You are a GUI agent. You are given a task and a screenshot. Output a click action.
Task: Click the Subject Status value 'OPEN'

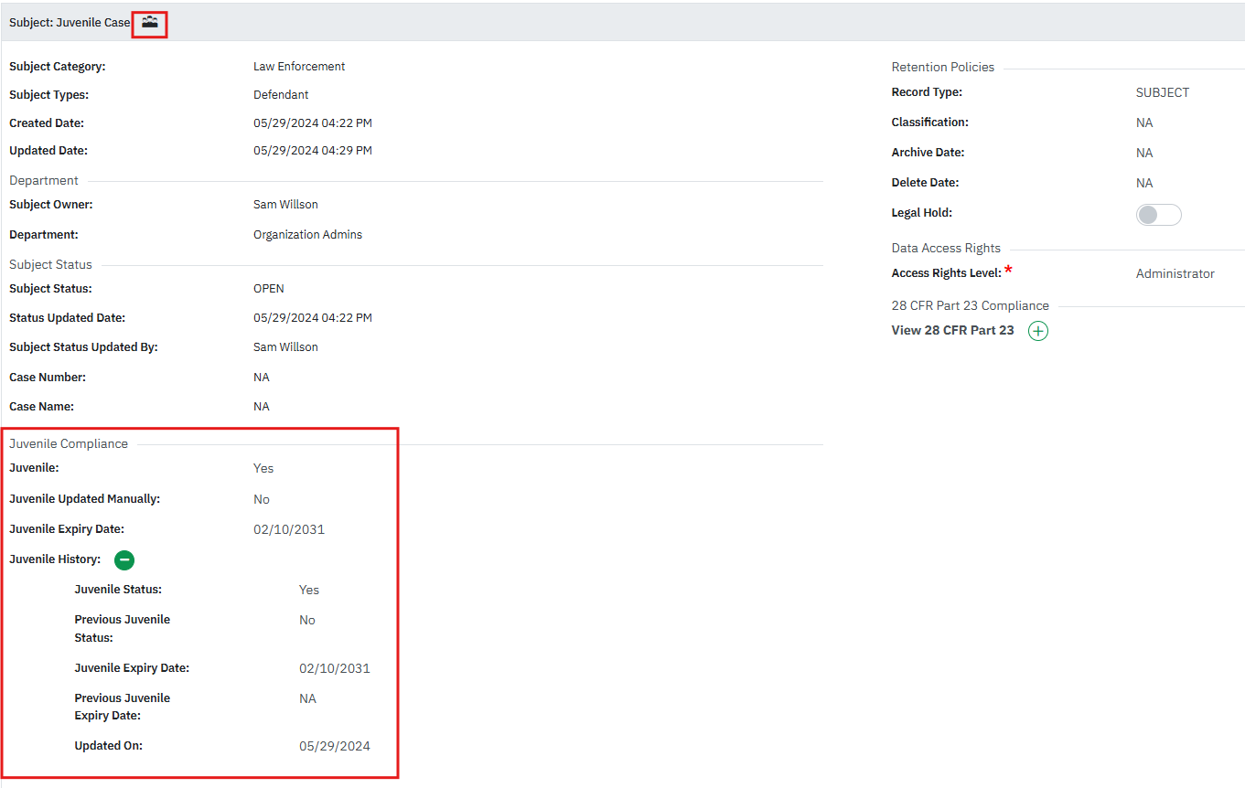coord(269,288)
